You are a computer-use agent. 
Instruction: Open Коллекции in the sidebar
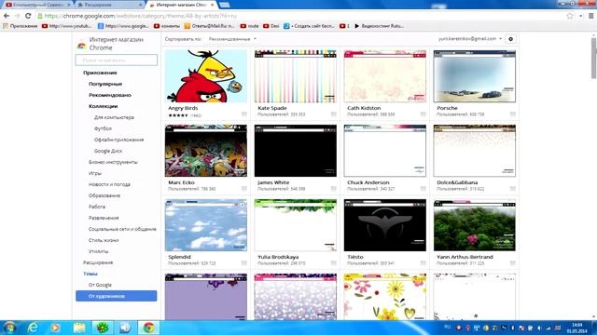click(x=104, y=106)
